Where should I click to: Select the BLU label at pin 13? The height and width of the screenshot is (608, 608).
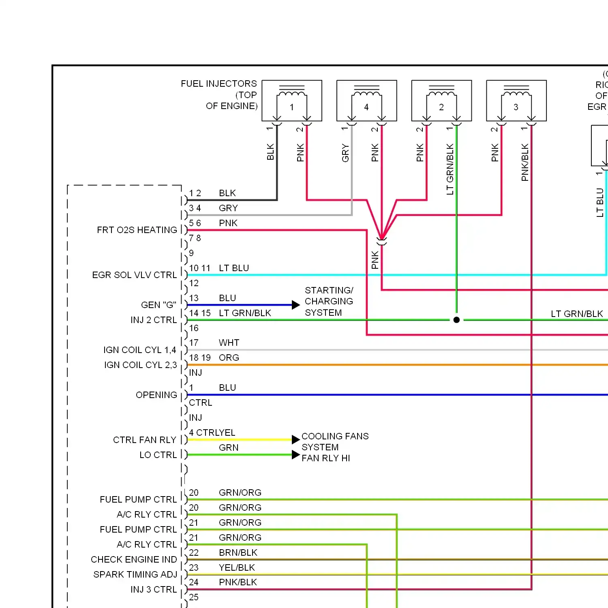[x=227, y=298]
